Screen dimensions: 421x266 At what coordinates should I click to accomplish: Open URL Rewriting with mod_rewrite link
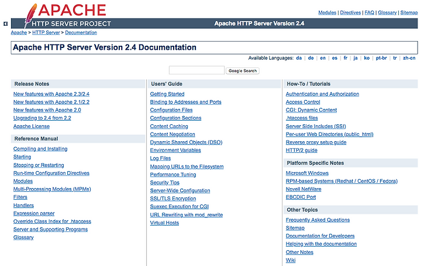point(187,215)
